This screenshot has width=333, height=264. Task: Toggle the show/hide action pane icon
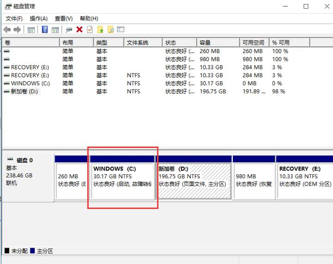point(55,30)
